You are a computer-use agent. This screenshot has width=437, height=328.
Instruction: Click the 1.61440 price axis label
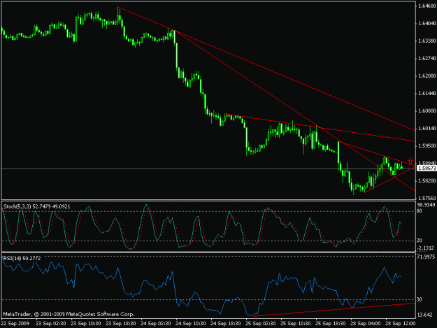click(x=427, y=93)
